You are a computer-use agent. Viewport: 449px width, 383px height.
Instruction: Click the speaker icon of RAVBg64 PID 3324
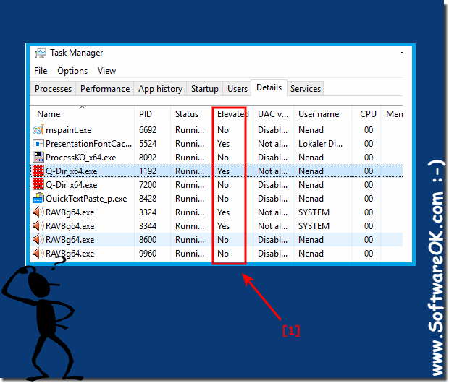[38, 212]
